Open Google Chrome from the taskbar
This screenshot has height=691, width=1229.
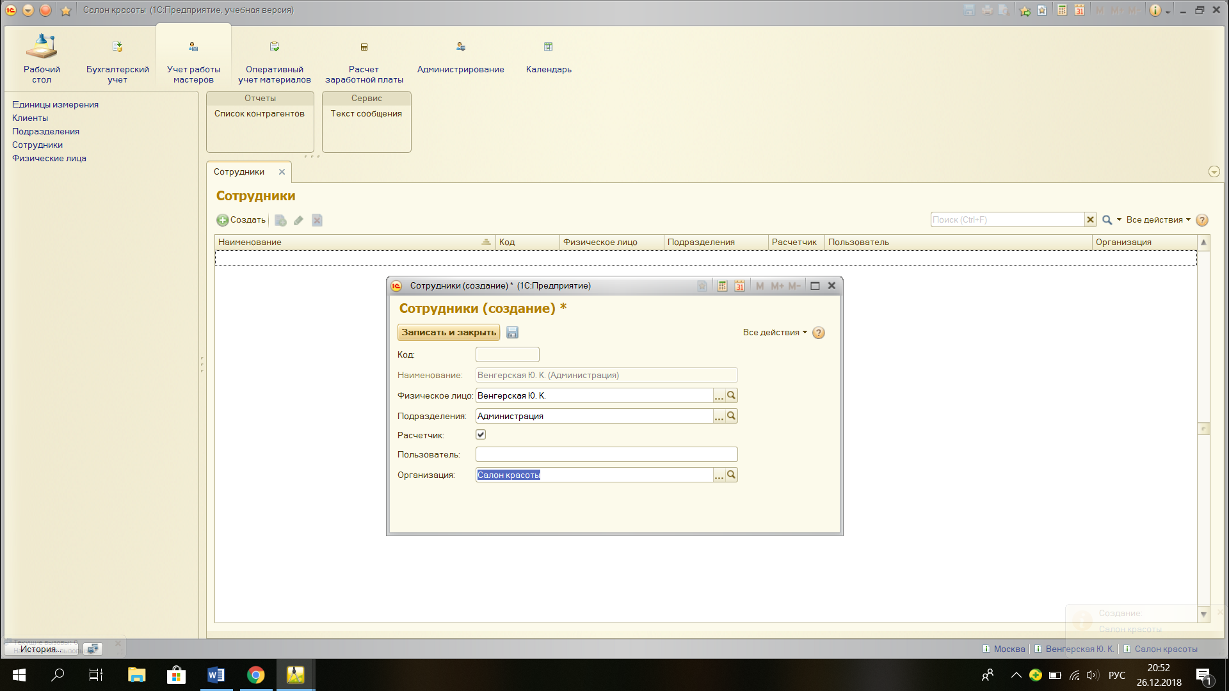256,675
